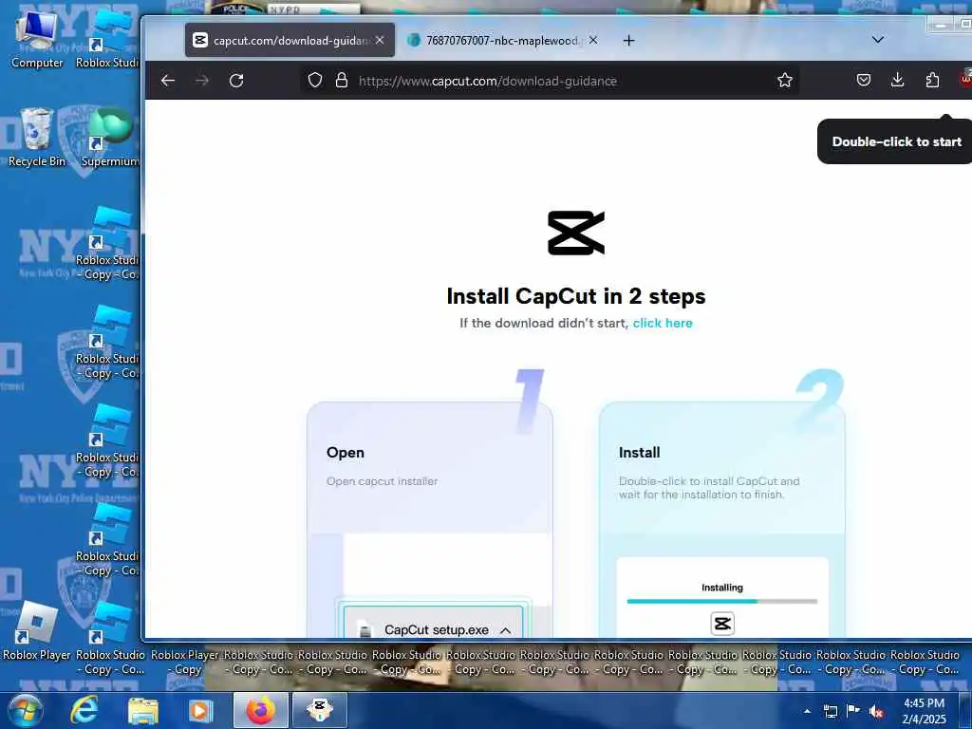Screen dimensions: 972x729
Task: Open the muted volume tray icon
Action: (x=876, y=711)
